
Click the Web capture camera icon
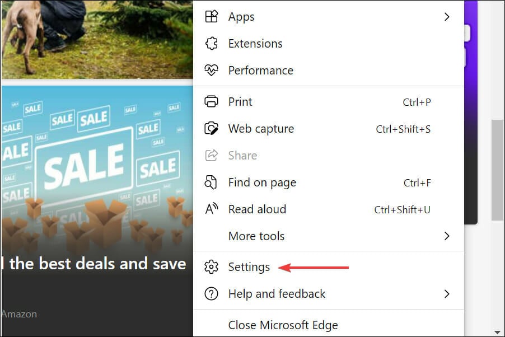coord(211,129)
